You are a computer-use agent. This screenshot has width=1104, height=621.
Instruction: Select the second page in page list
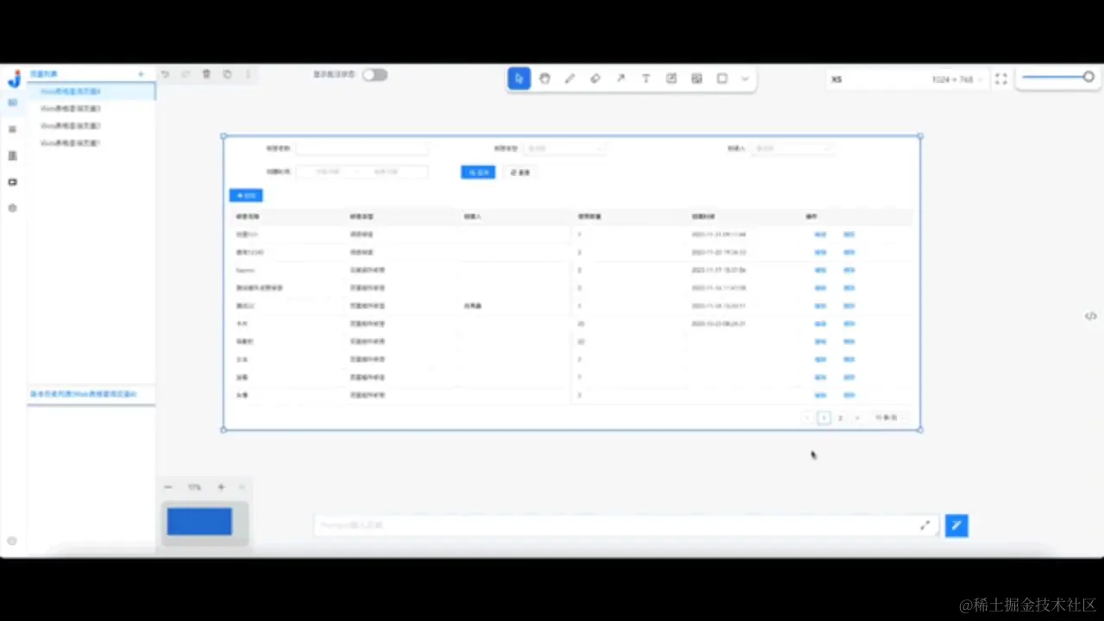coord(91,109)
